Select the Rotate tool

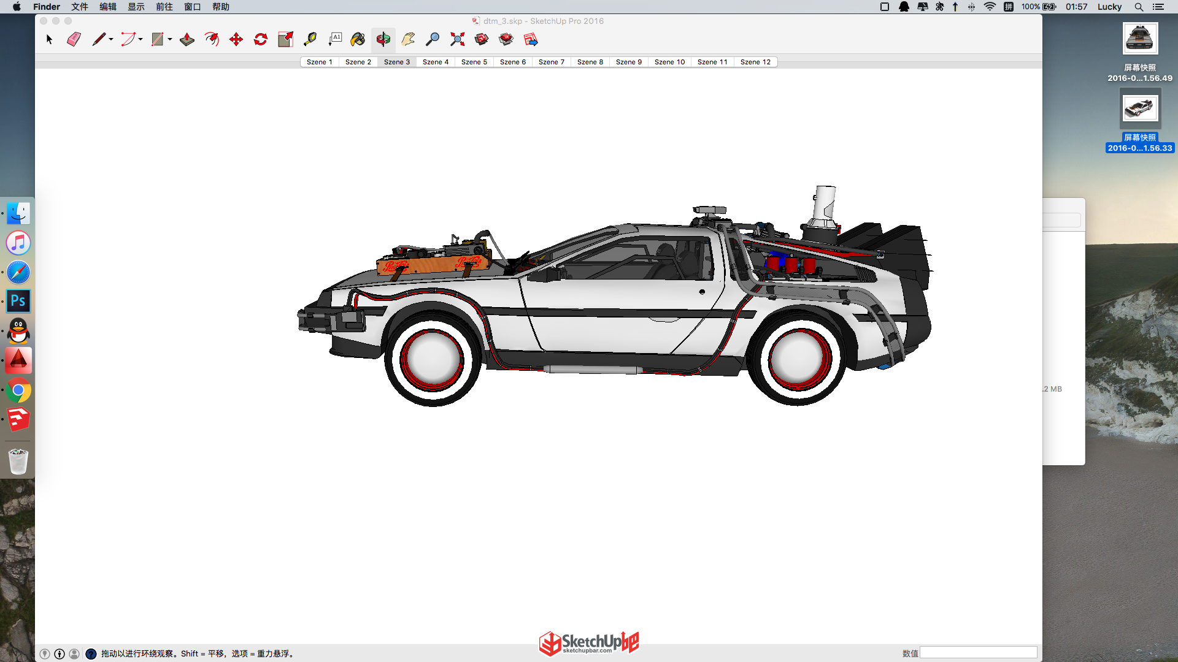261,39
